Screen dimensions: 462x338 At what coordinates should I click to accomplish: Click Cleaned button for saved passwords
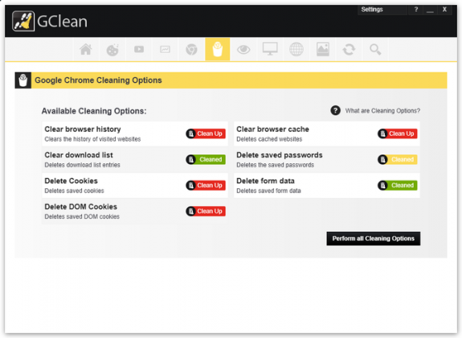click(398, 159)
